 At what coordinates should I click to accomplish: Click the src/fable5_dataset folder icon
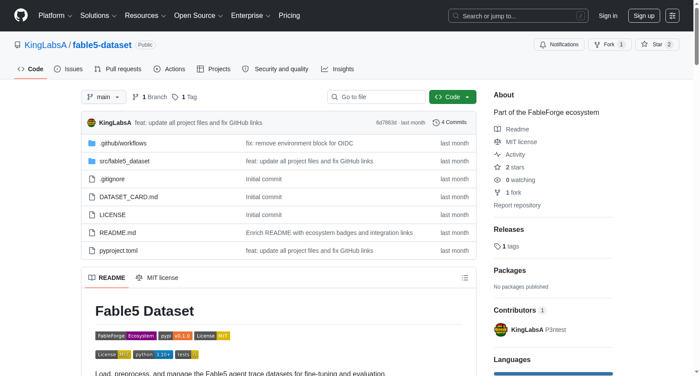pos(92,161)
